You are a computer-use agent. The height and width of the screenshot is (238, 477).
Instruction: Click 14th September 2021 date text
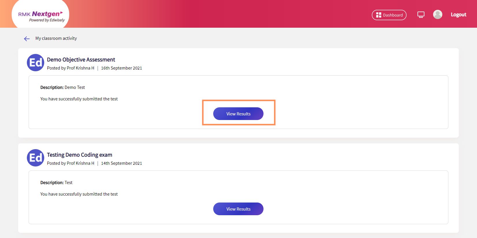121,163
